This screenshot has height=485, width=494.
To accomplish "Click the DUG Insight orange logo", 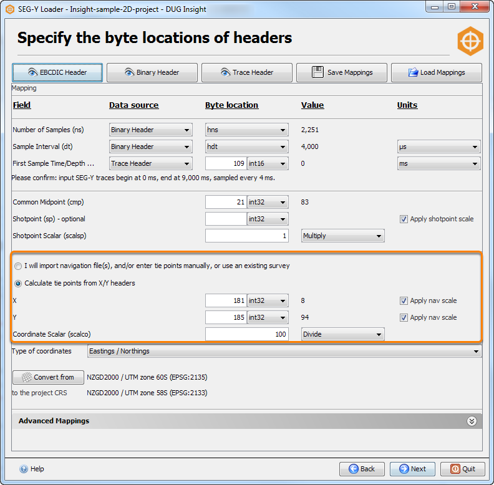I will tap(470, 41).
